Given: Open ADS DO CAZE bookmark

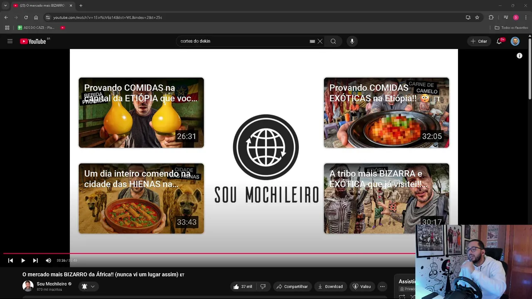Looking at the screenshot, I should click(x=36, y=27).
